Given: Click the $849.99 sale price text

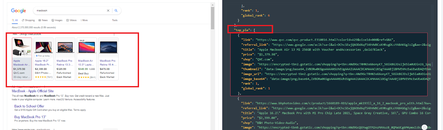Looking at the screenshot, I should point(83,69).
